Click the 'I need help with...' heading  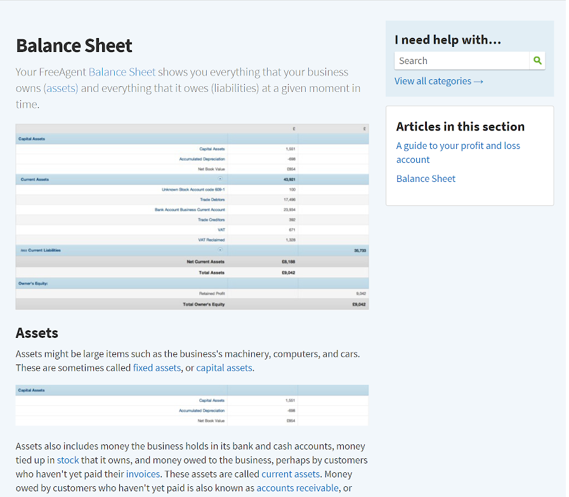tap(448, 40)
